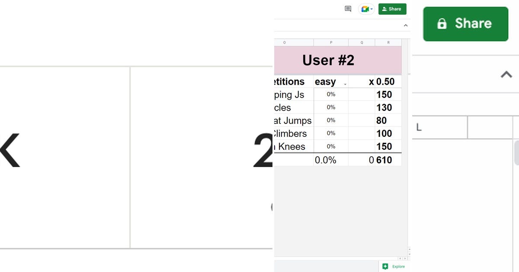The height and width of the screenshot is (272, 519).
Task: Click the horizontal scrollbar's right arrow icon
Action: pyautogui.click(x=405, y=258)
